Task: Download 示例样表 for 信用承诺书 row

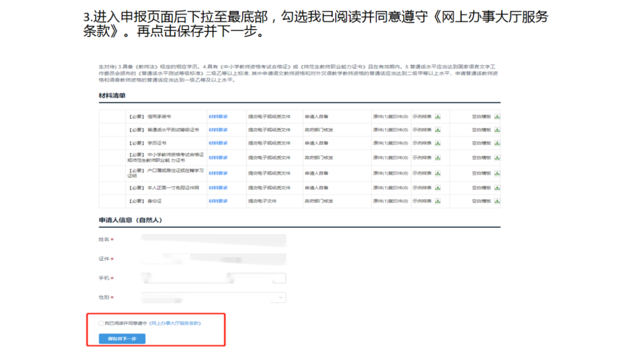Action: [x=438, y=116]
